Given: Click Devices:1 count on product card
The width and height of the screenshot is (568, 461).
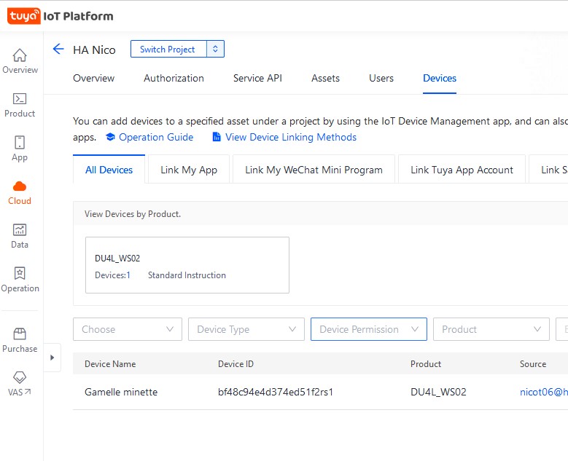Looking at the screenshot, I should pyautogui.click(x=112, y=275).
